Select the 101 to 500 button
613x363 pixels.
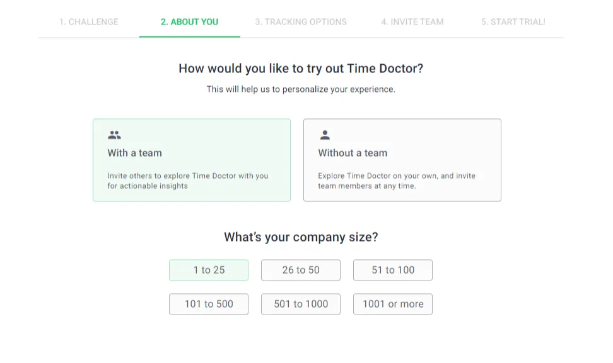pos(209,304)
